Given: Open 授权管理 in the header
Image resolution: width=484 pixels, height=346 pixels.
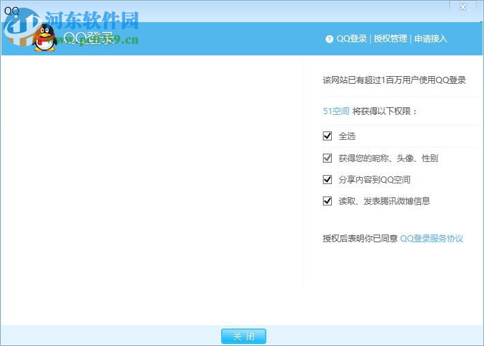Looking at the screenshot, I should pyautogui.click(x=391, y=39).
